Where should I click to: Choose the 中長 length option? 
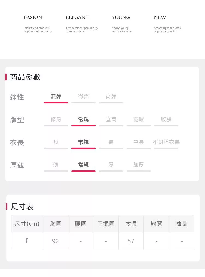click(x=139, y=142)
